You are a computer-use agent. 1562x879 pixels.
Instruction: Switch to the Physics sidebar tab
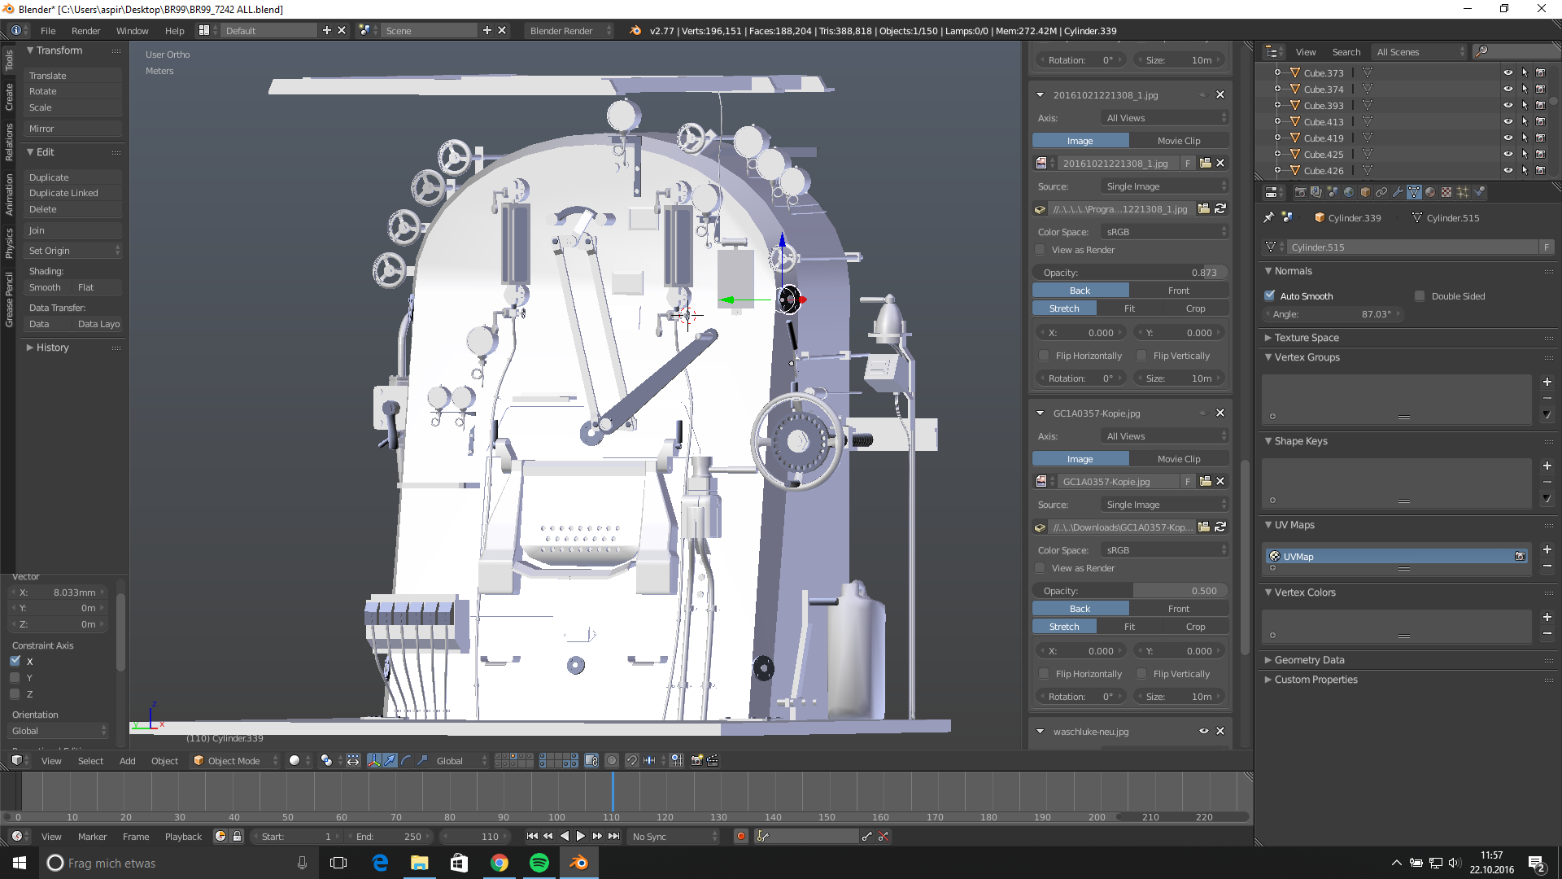pyautogui.click(x=9, y=243)
